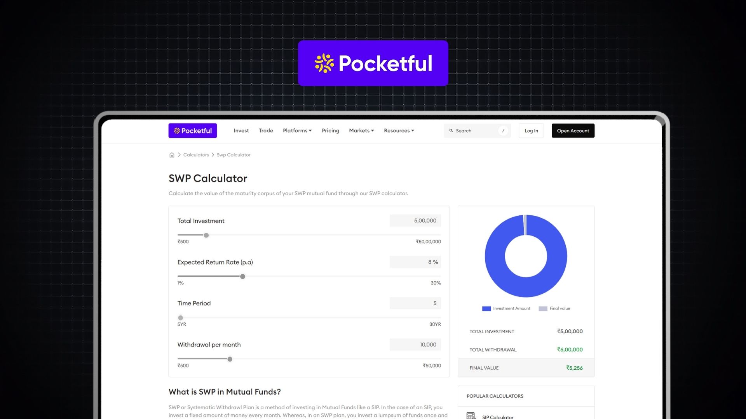The height and width of the screenshot is (419, 746).
Task: Go to the Pricing page
Action: pyautogui.click(x=330, y=130)
